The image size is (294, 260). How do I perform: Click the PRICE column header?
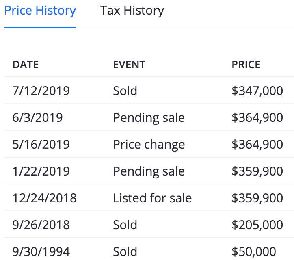[x=246, y=65]
